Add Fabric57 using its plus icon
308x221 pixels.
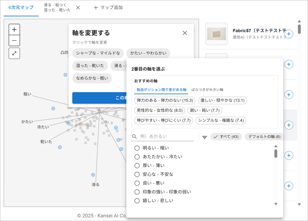(x=289, y=34)
